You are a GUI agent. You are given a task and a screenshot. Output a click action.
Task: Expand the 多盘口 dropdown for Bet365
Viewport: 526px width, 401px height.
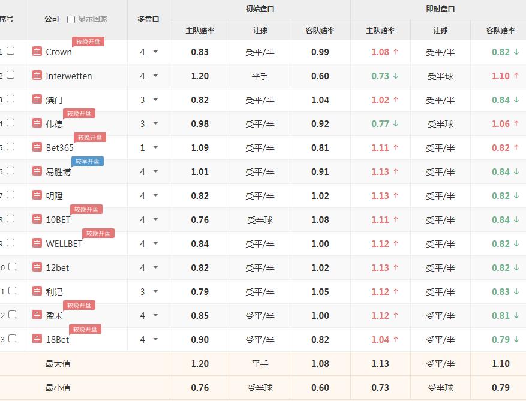[155, 147]
